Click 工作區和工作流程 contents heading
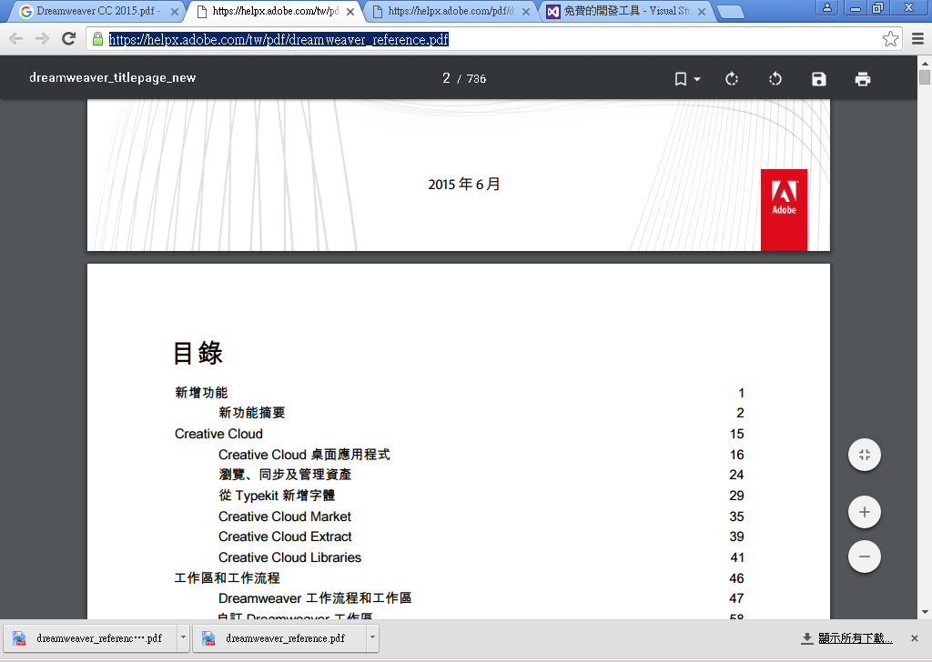Image resolution: width=932 pixels, height=662 pixels. (x=227, y=578)
